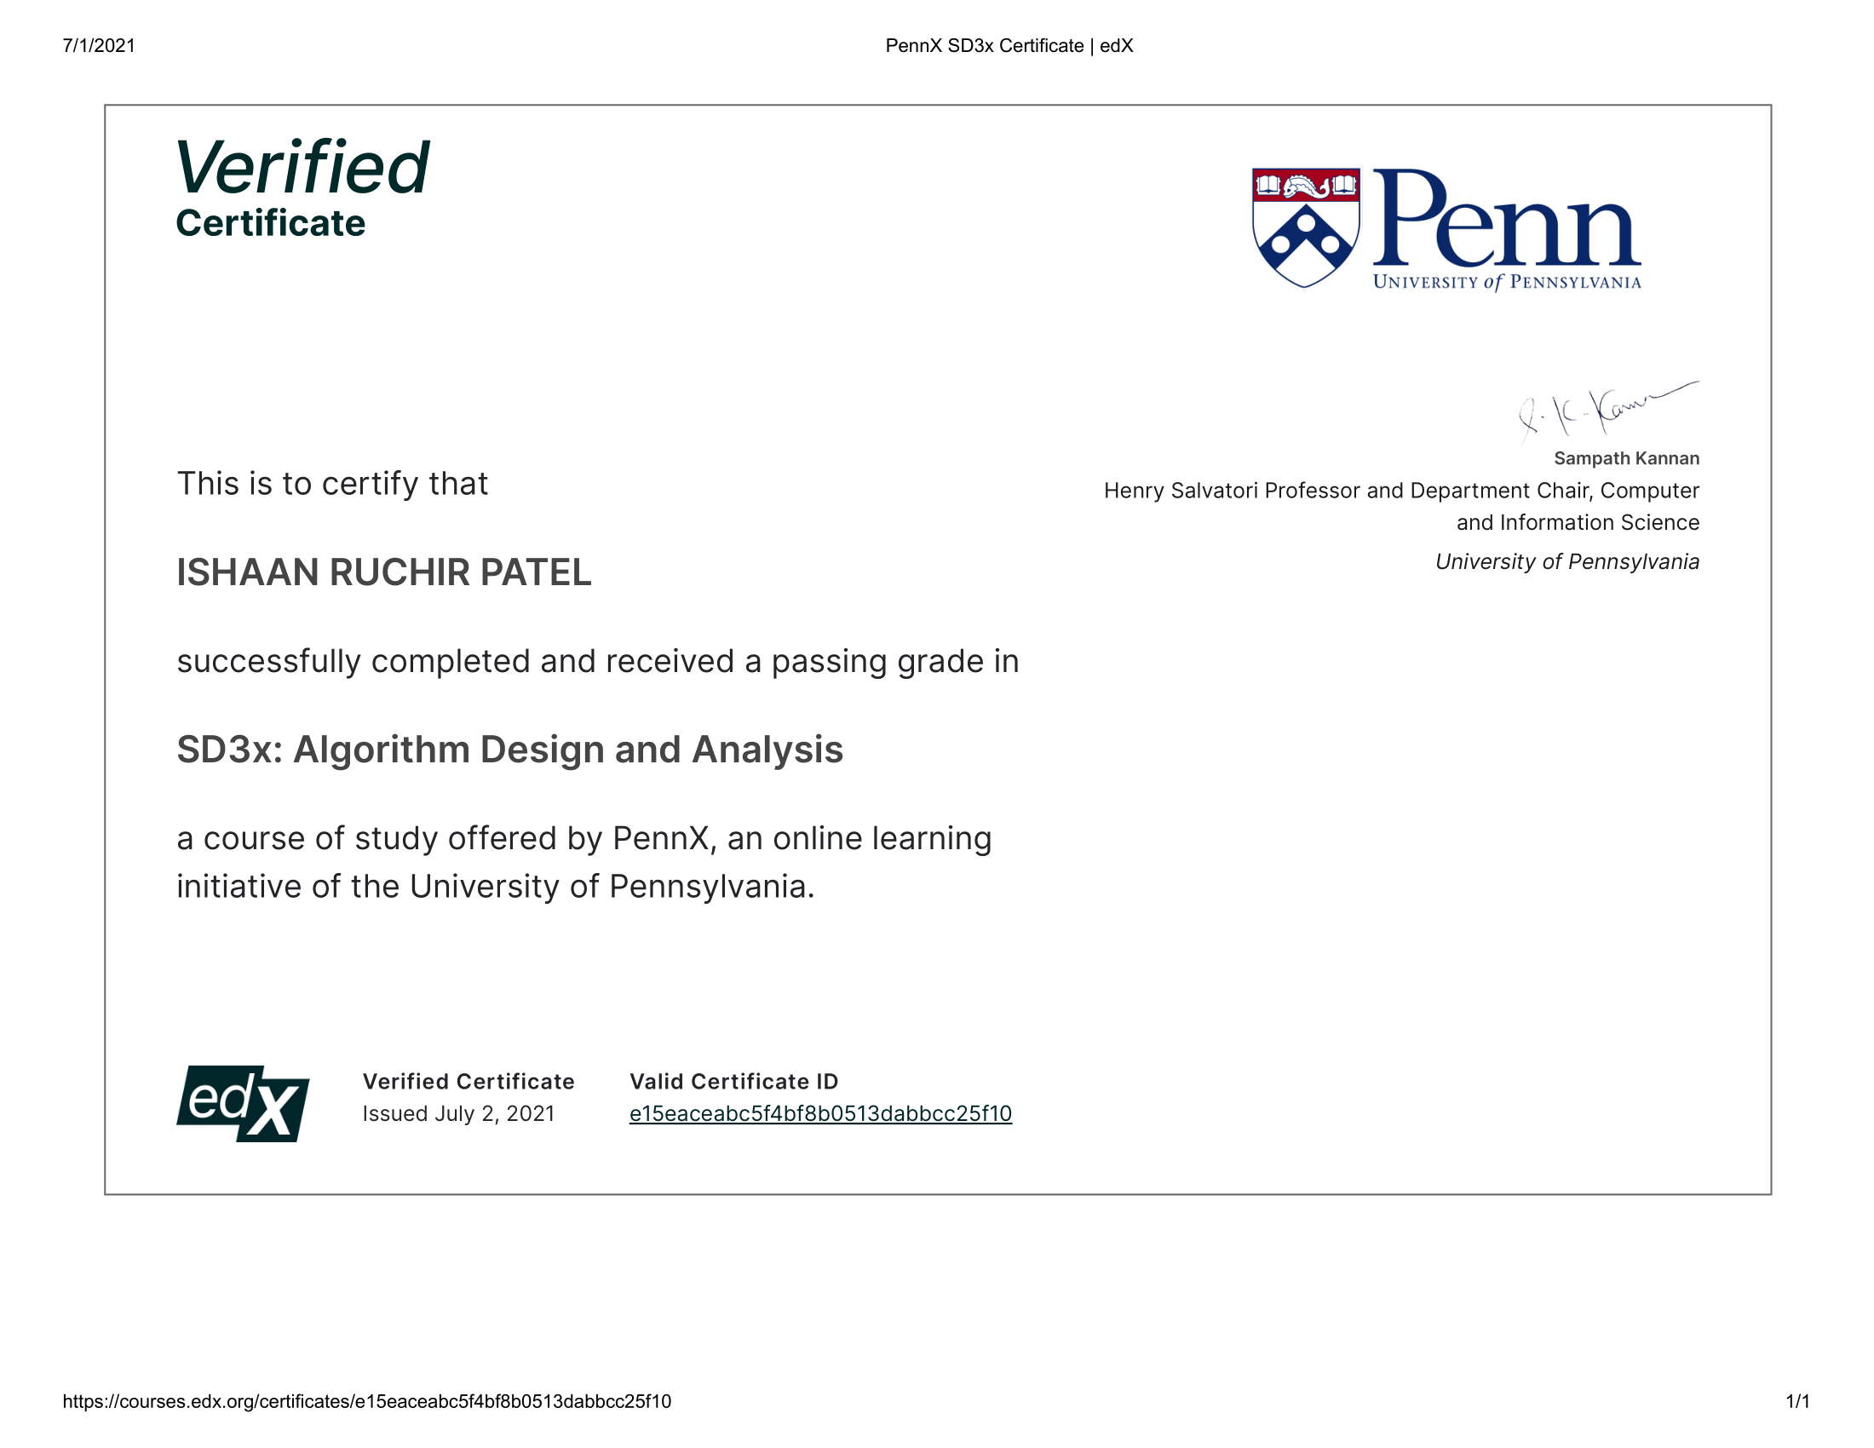Image resolution: width=1874 pixels, height=1448 pixels.
Task: Select the name 'ISHAAN RUCHIR PATEL'
Action: pyautogui.click(x=383, y=572)
